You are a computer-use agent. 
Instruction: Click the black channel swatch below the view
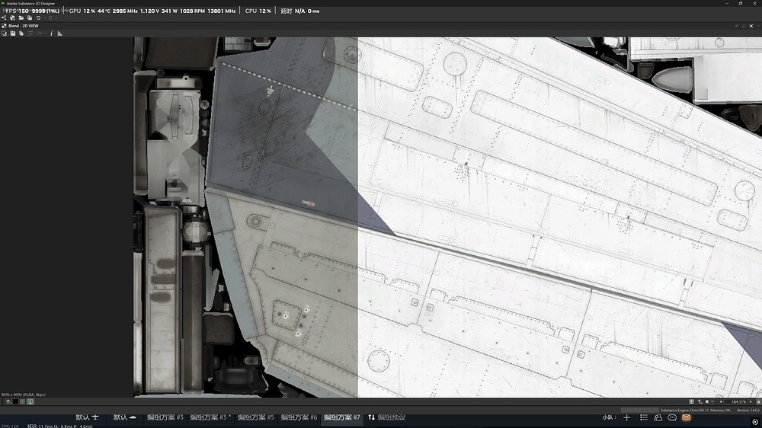tap(15, 401)
